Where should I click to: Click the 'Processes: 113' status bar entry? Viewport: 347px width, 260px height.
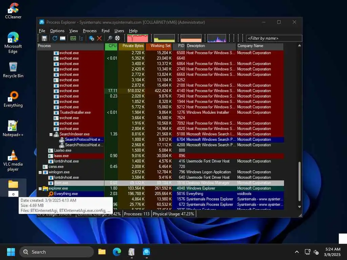point(137,214)
